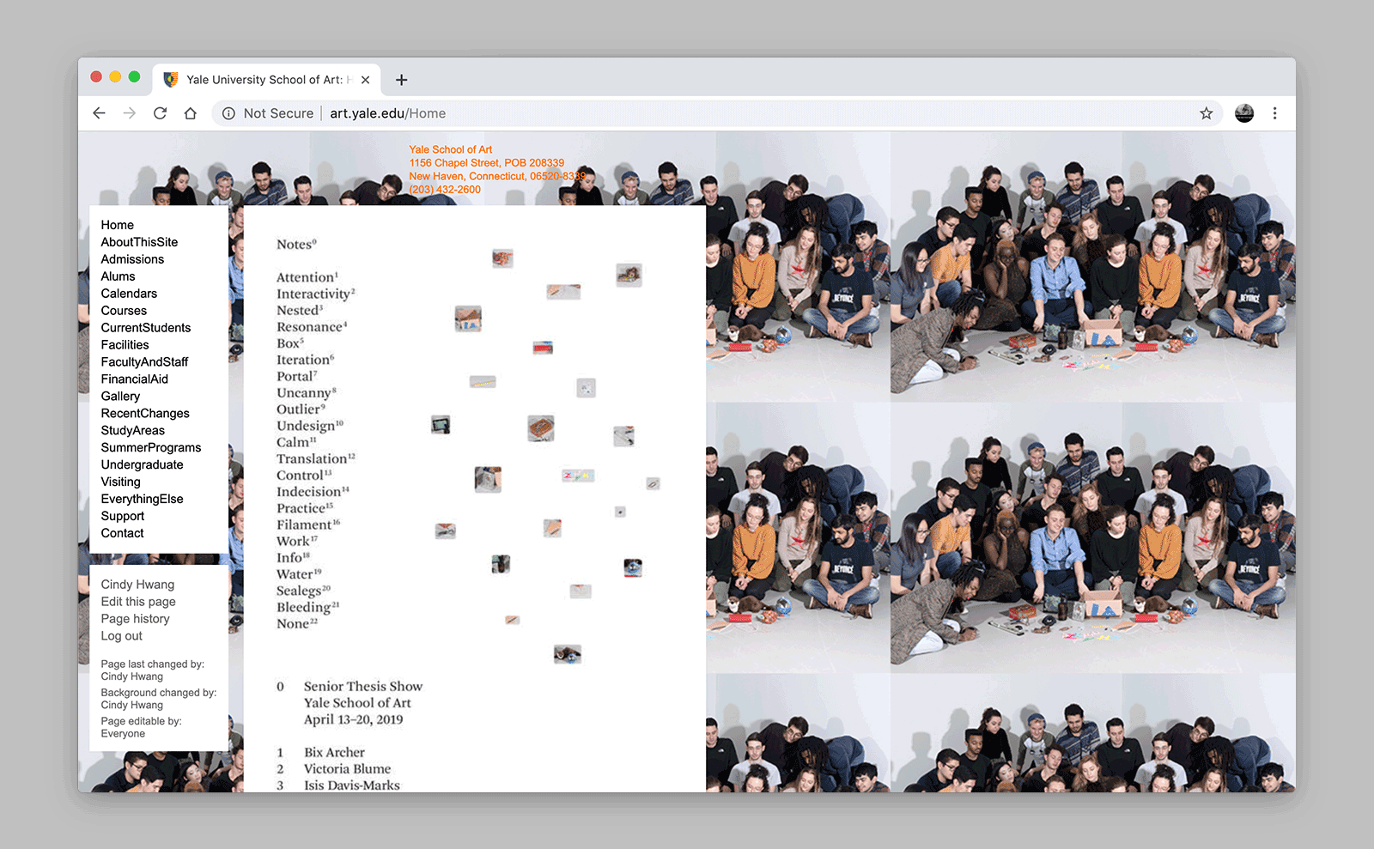Go back to the previous page
This screenshot has width=1374, height=849.
tap(99, 112)
